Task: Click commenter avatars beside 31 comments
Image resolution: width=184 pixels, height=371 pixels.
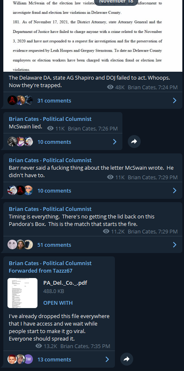Action: (20, 100)
